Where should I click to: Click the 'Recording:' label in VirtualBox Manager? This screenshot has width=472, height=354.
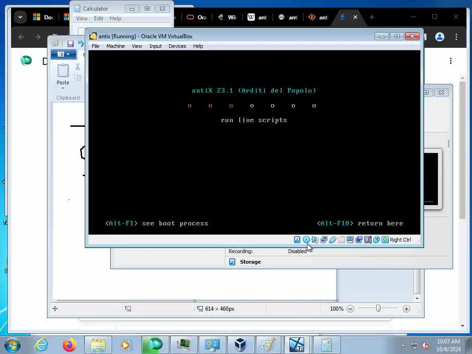[241, 251]
